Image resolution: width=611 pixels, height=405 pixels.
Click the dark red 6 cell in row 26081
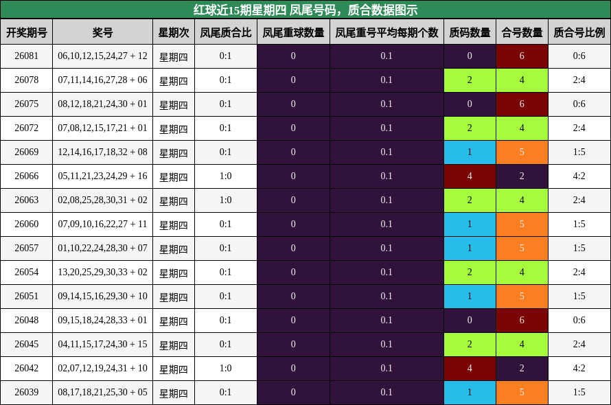[522, 56]
